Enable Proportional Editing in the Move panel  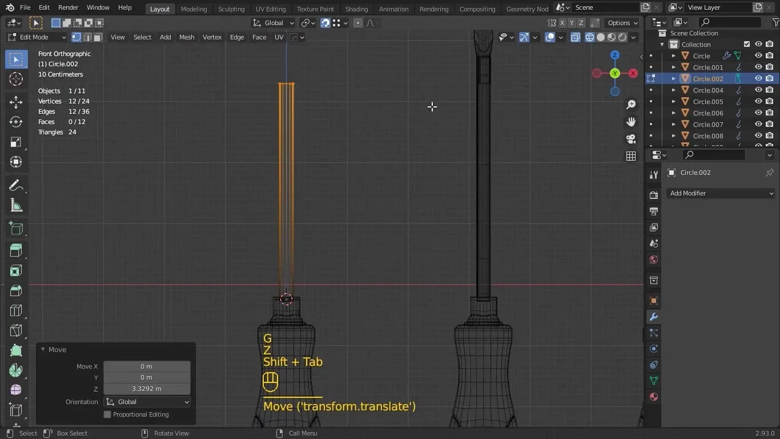[x=107, y=414]
